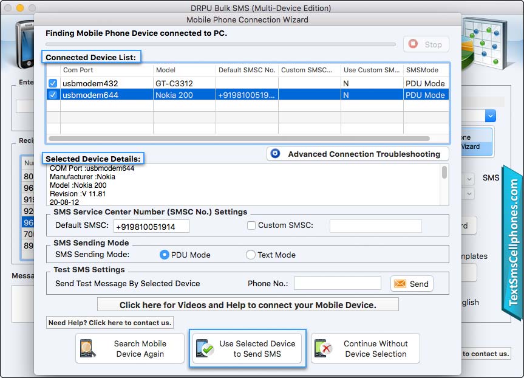The height and width of the screenshot is (378, 524).
Task: Click the Default SMSC input field
Action: tap(151, 227)
